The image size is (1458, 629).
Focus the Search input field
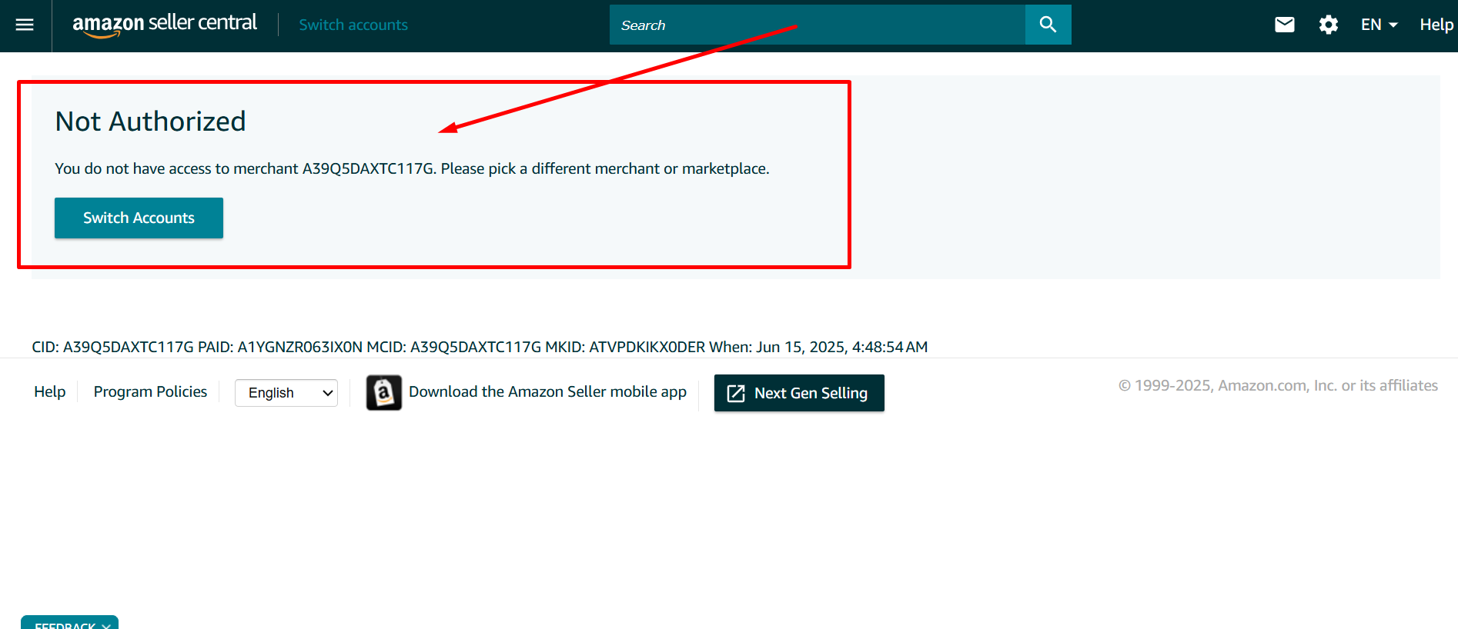coord(818,25)
